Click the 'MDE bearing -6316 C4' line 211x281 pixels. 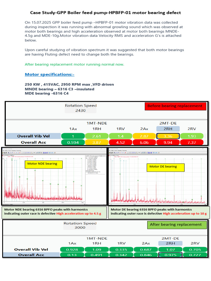point(47,93)
